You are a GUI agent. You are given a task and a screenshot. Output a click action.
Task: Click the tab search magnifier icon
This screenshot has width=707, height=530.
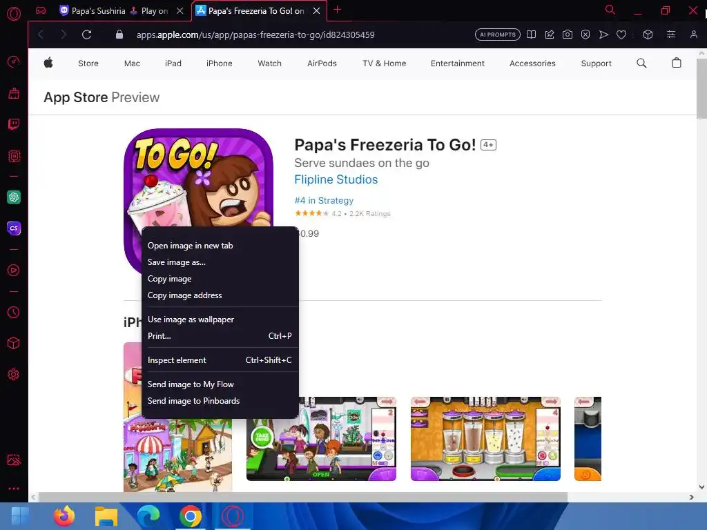pos(610,10)
